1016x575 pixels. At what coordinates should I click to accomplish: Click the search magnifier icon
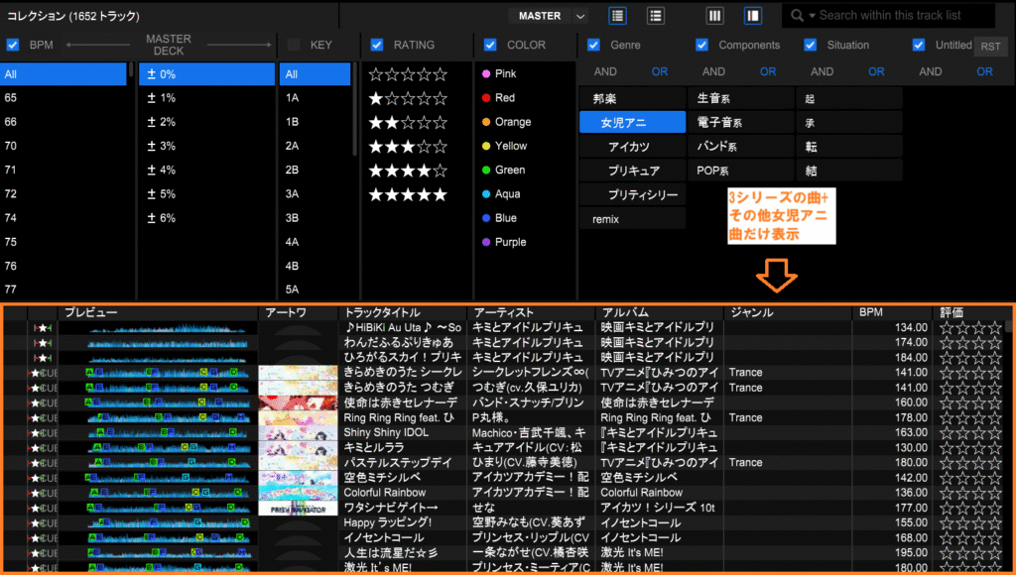(798, 16)
